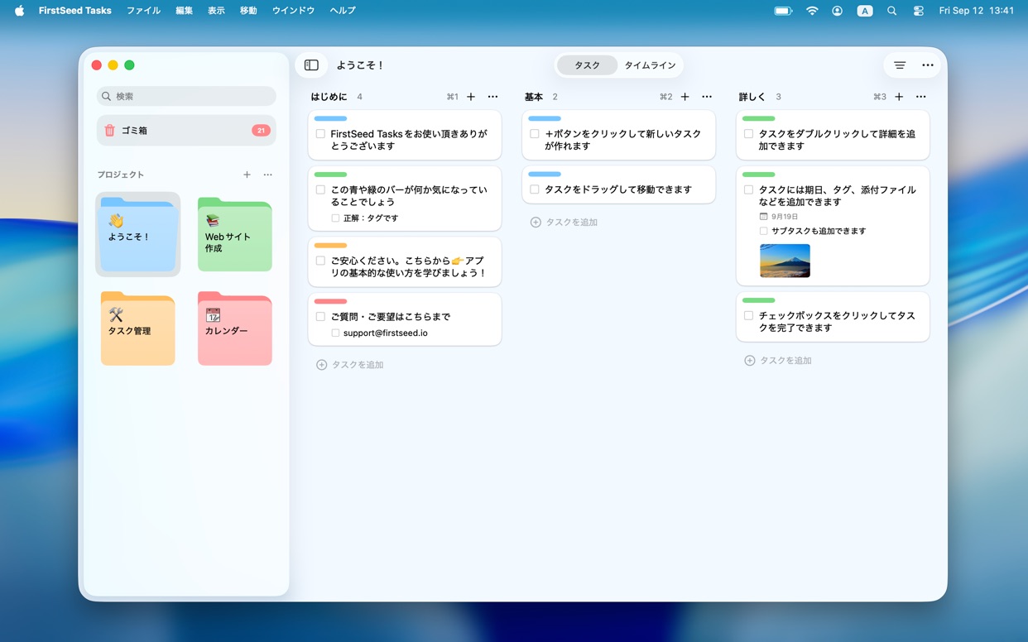This screenshot has width=1028, height=642.
Task: Click red tag bar on ご質問・ご要望 card
Action: [x=330, y=302]
